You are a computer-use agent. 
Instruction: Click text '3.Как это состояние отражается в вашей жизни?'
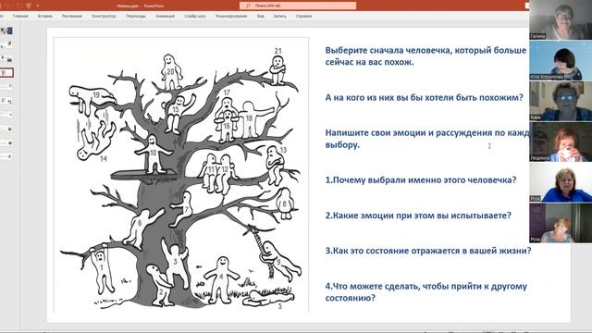click(x=428, y=251)
